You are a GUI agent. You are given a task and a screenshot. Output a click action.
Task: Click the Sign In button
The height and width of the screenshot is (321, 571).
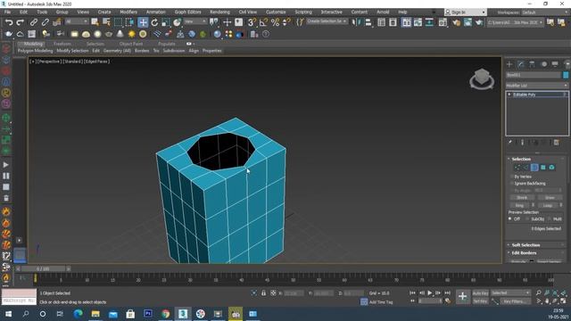coord(466,12)
